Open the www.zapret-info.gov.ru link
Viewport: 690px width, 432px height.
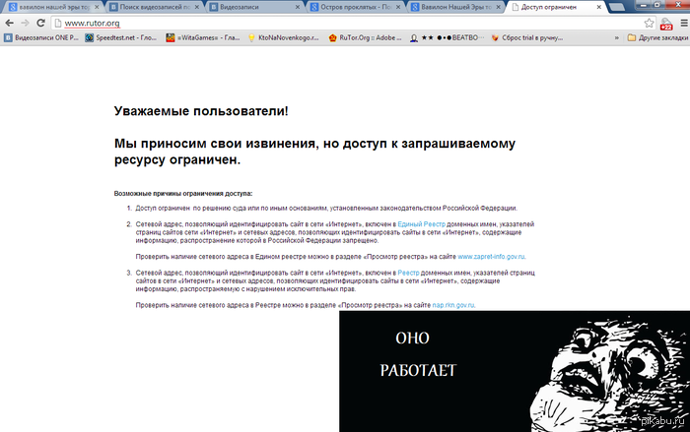(491, 257)
